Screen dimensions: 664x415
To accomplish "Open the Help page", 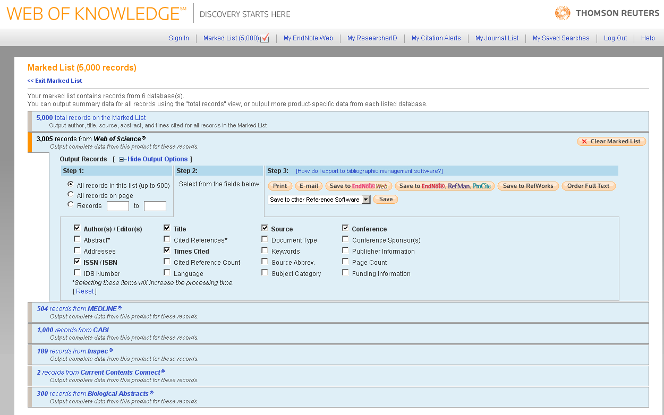I will (x=648, y=38).
